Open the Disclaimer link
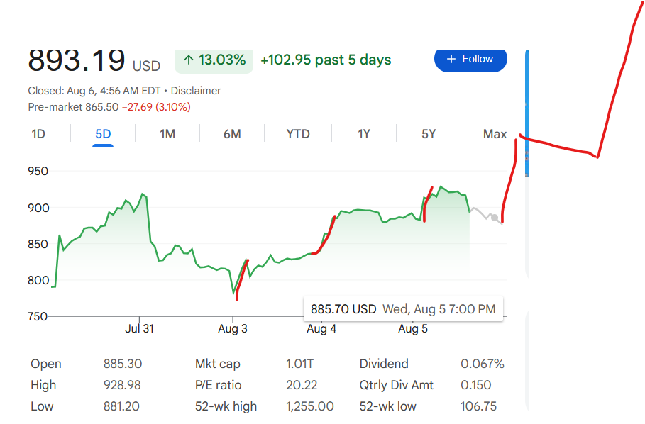Screen dimensions: 645x424 click(x=196, y=91)
